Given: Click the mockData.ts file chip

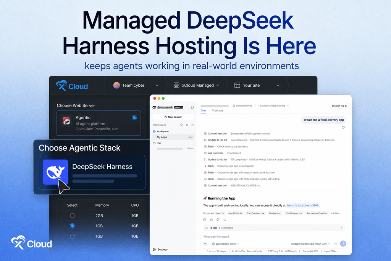Looking at the screenshot, I should coord(235,213).
